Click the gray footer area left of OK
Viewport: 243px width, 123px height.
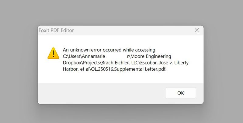point(100,93)
